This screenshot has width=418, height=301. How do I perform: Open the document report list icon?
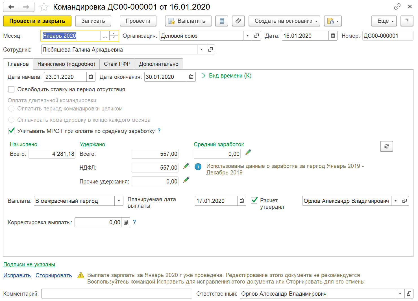pyautogui.click(x=222, y=21)
